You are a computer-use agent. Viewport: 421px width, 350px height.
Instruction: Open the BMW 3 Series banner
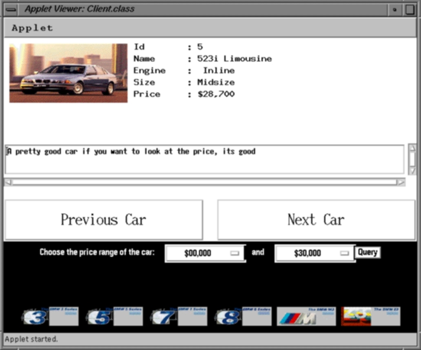point(50,316)
